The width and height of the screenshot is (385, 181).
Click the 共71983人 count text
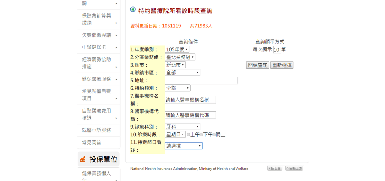[201, 26]
